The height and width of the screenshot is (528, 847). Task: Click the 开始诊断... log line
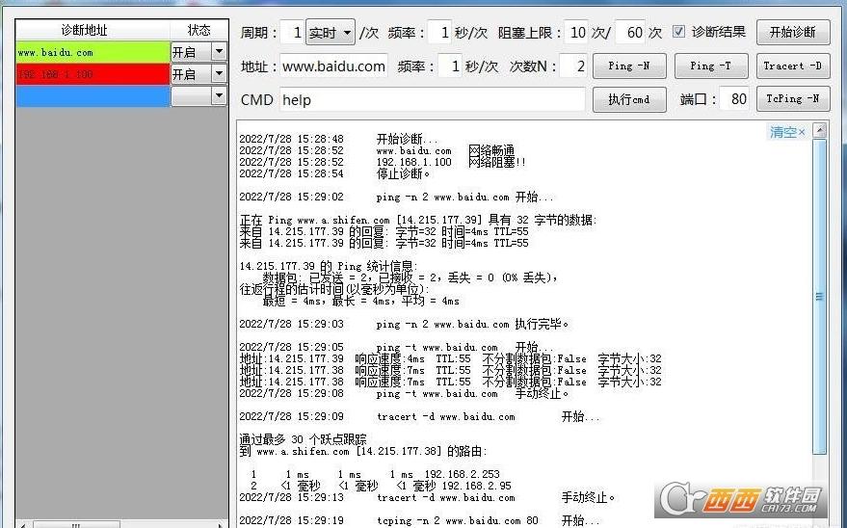[x=338, y=139]
